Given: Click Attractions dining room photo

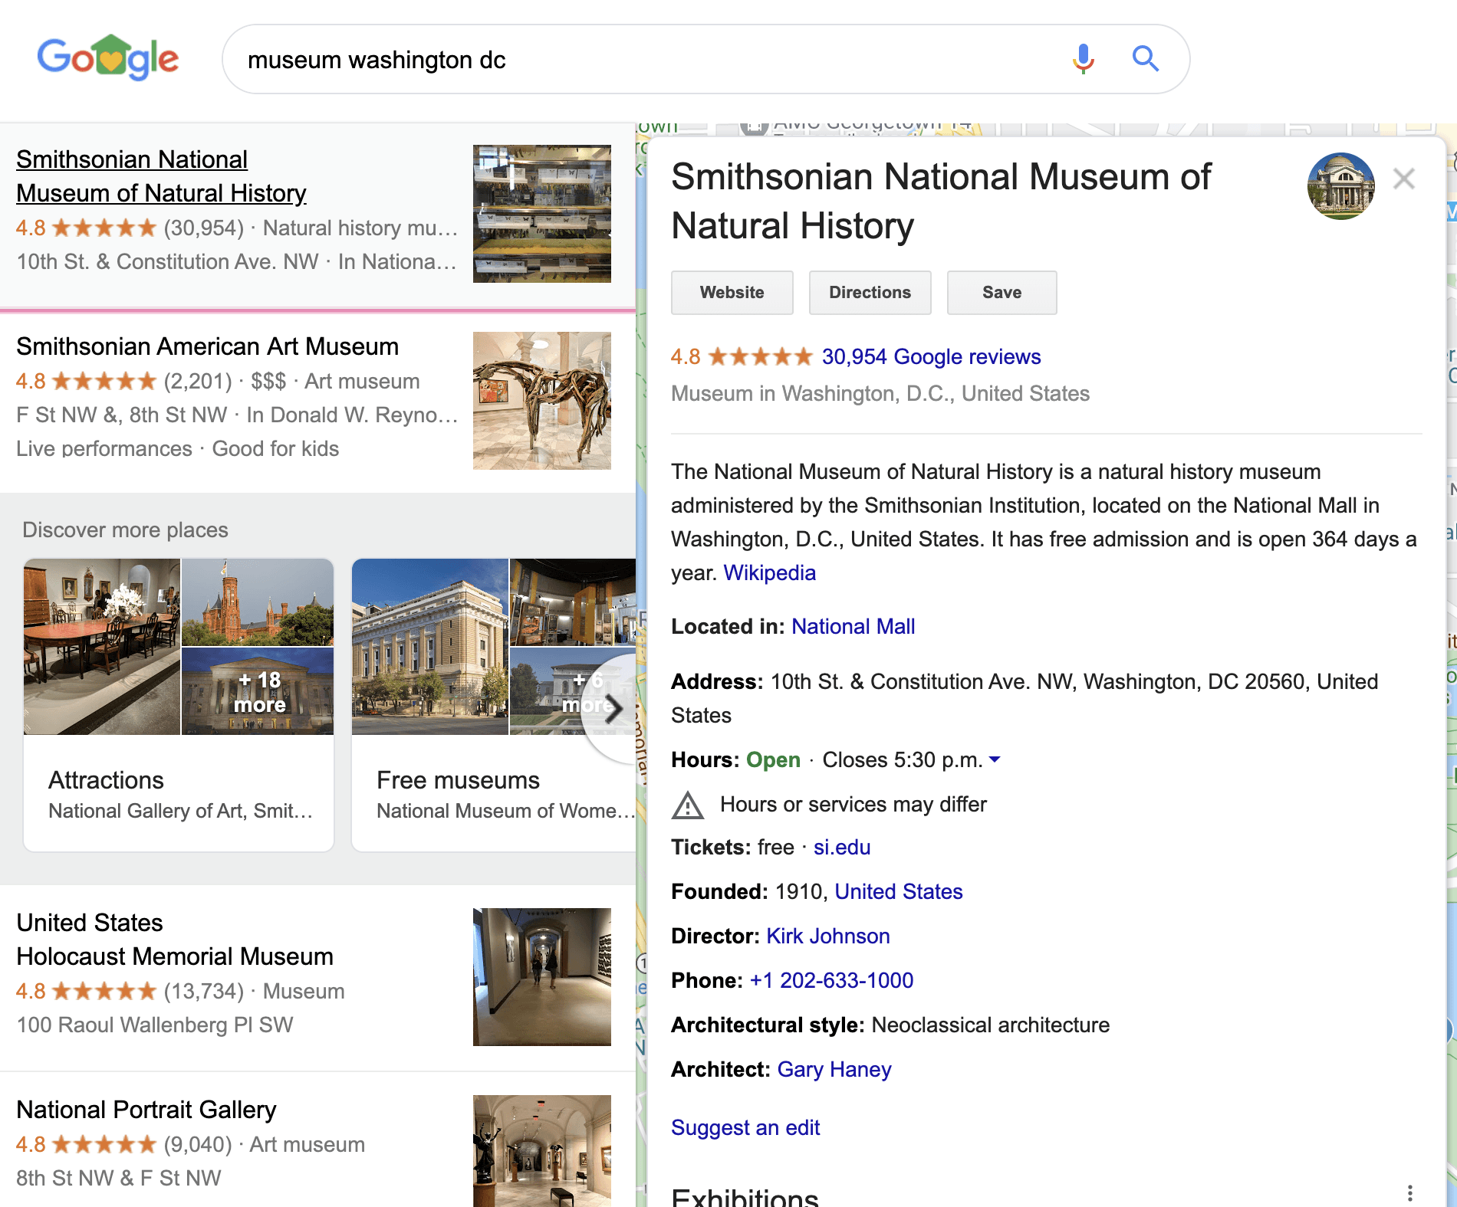Looking at the screenshot, I should (102, 647).
